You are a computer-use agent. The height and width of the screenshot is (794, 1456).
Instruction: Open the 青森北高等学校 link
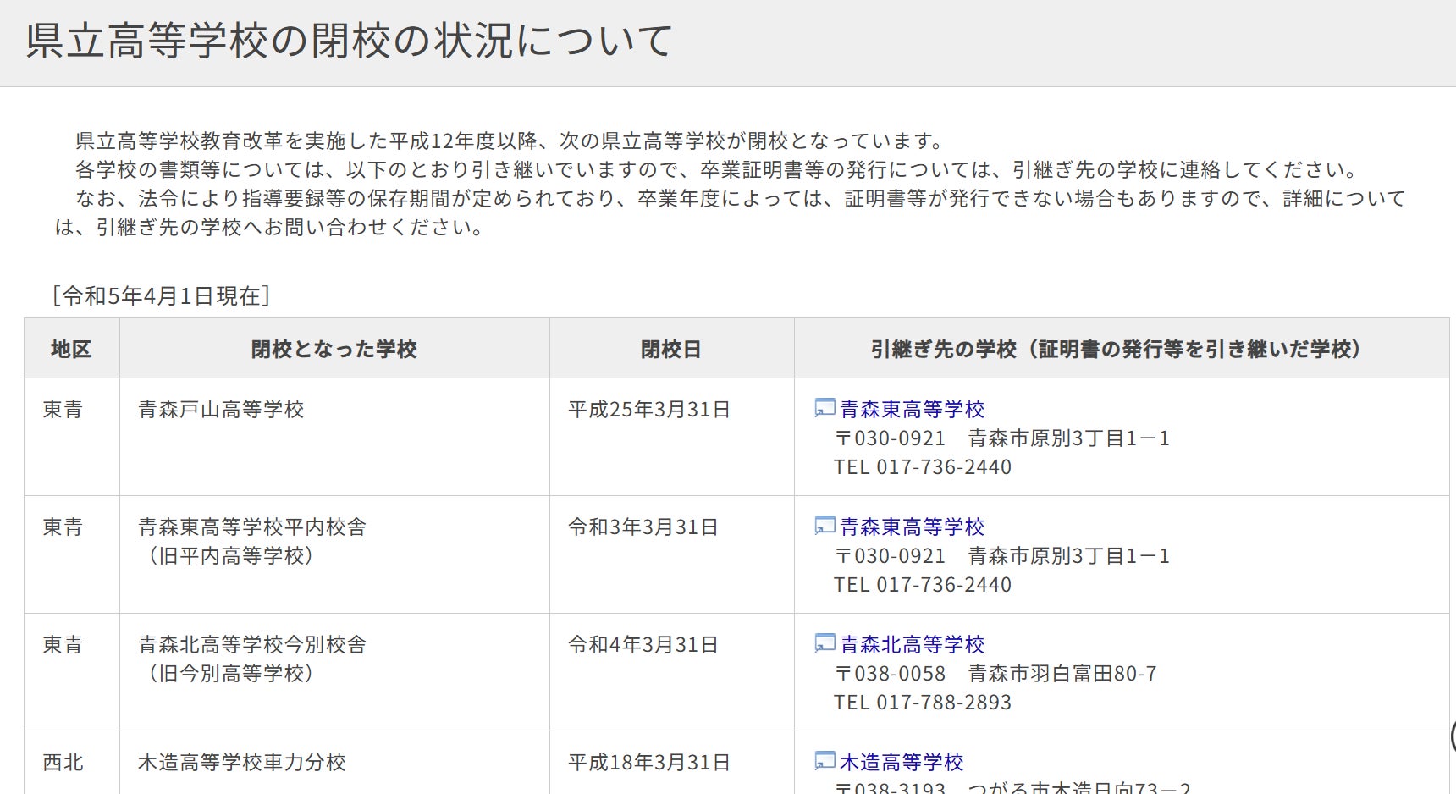coord(912,645)
